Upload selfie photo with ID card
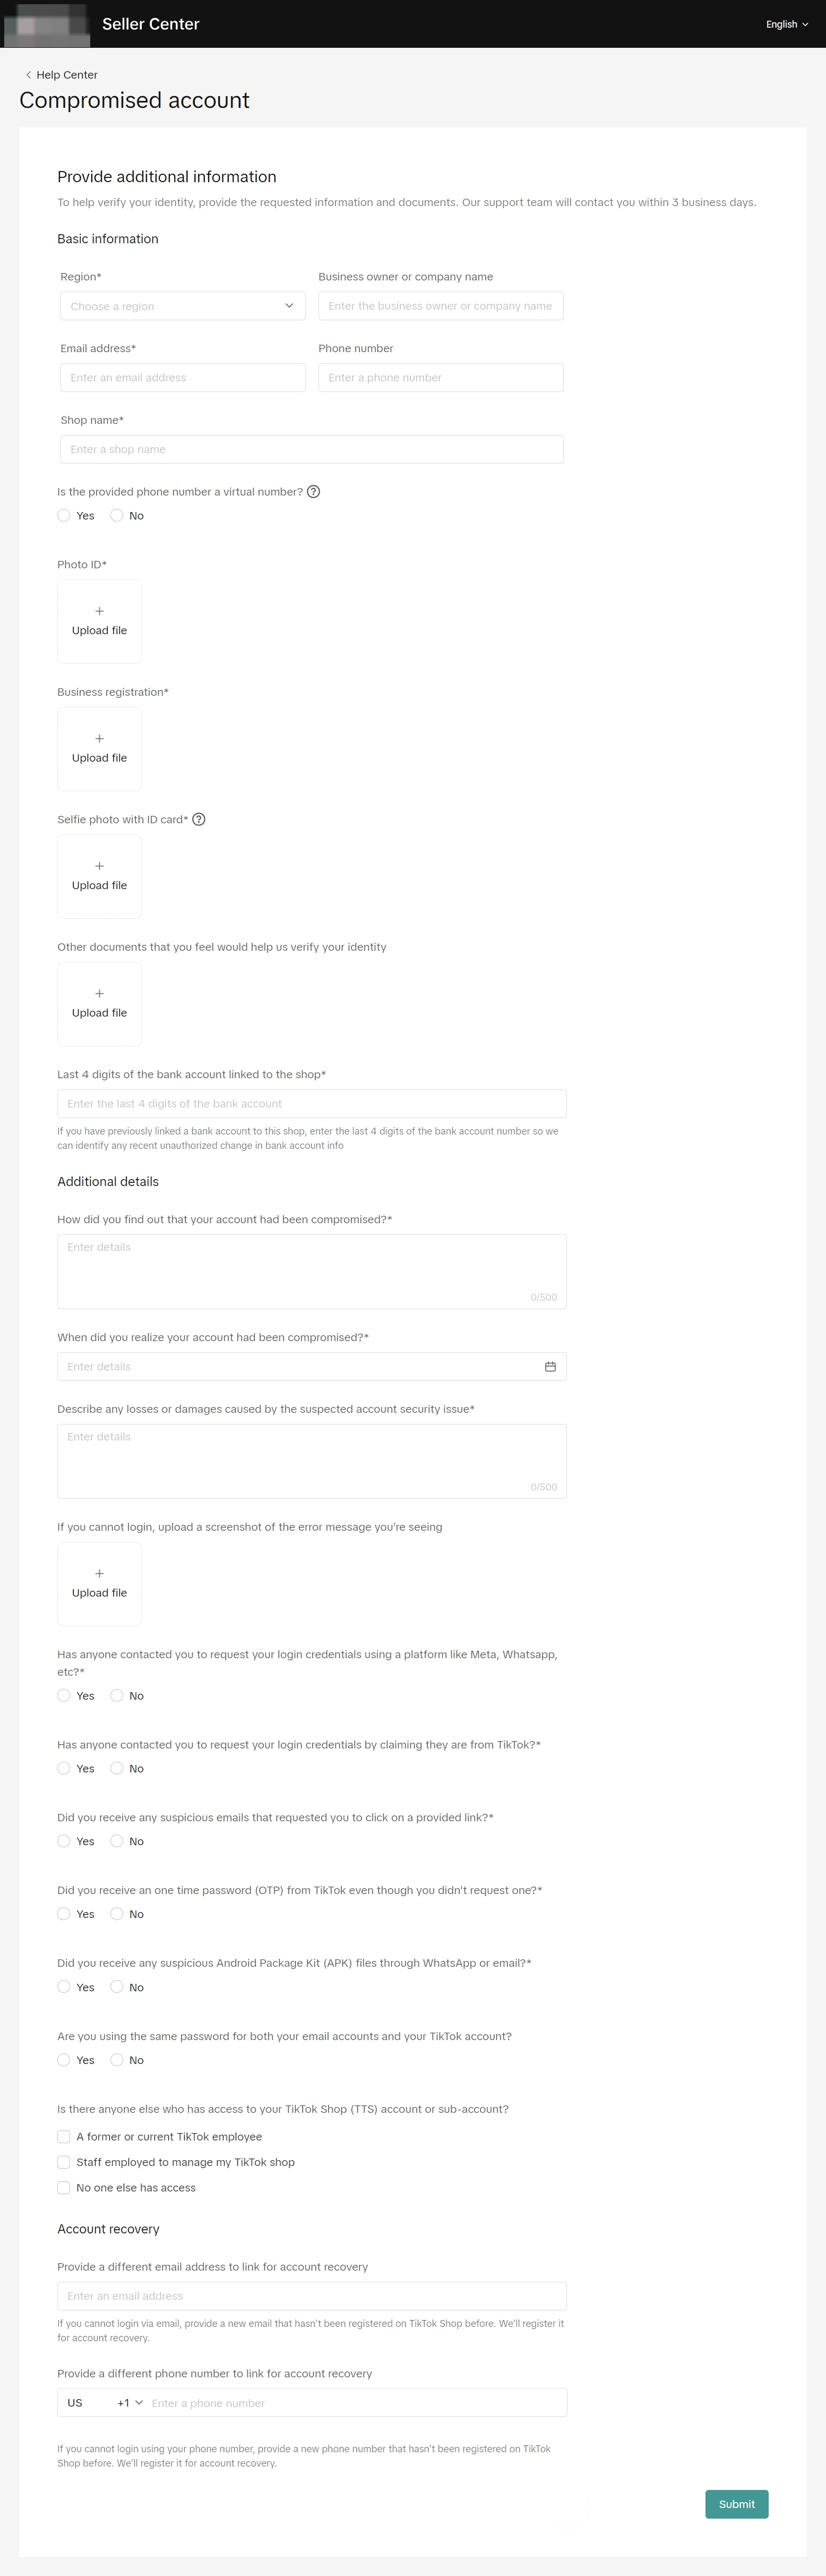826x2576 pixels. point(99,876)
